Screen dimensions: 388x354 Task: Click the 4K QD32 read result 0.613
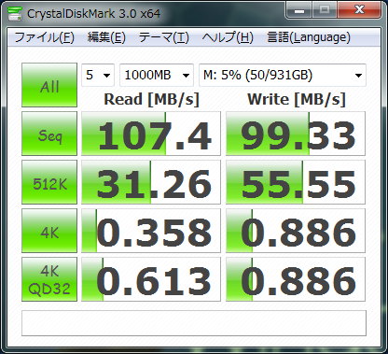[151, 279]
